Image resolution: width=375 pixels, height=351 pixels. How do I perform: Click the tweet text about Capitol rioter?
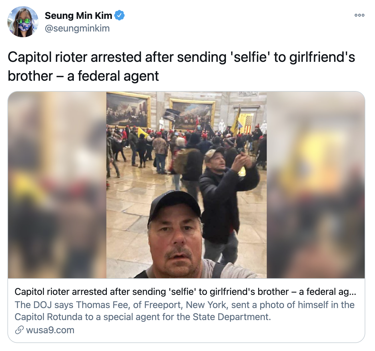tap(181, 66)
